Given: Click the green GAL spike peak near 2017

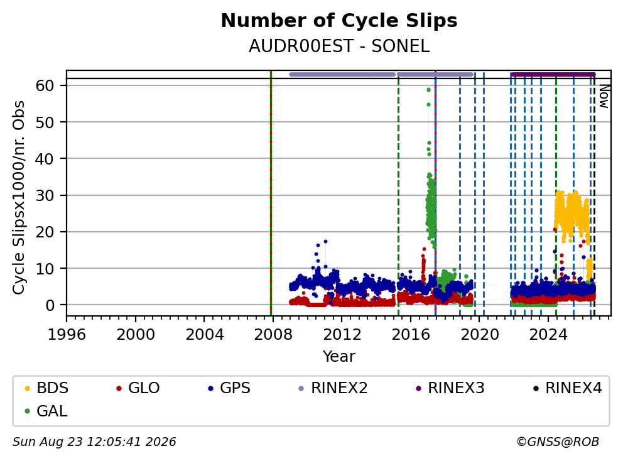Looking at the screenshot, I should coord(428,90).
